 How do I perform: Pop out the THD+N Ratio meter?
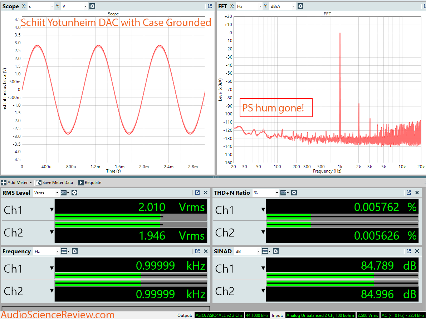click(x=409, y=193)
